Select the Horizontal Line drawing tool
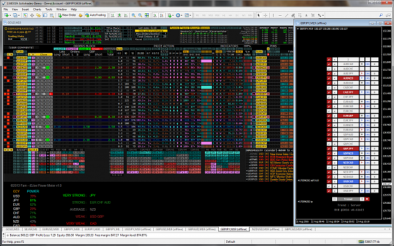Viewport: 394px width, 246px height. 280,15
